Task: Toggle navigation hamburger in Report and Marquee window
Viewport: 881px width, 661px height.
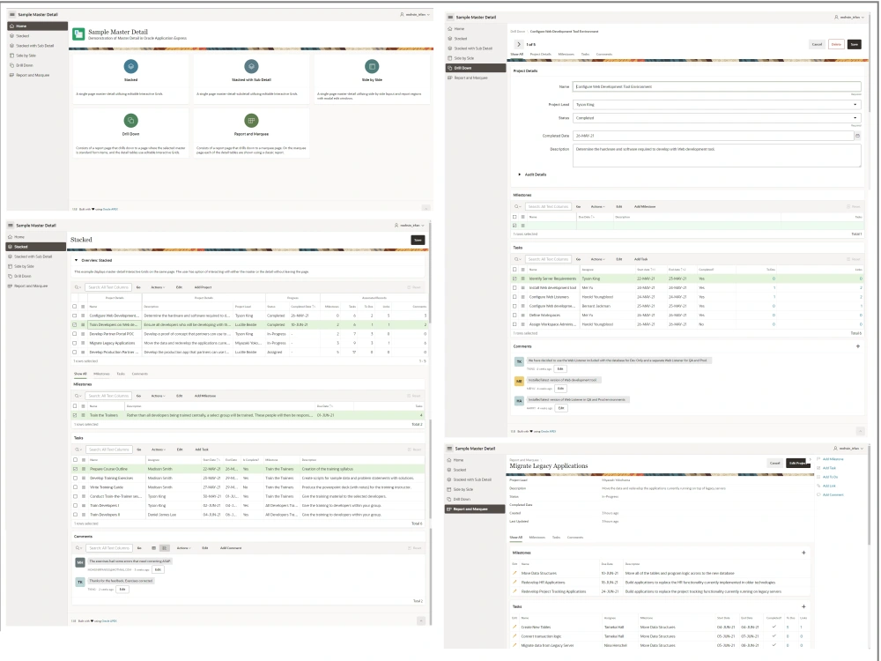Action: point(449,449)
